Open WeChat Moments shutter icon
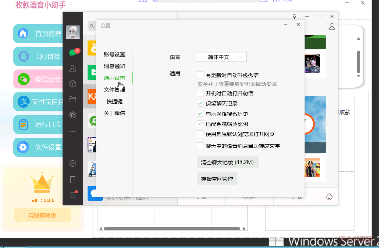 [73, 115]
